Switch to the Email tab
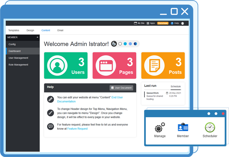The width and height of the screenshot is (229, 157). [x=60, y=30]
